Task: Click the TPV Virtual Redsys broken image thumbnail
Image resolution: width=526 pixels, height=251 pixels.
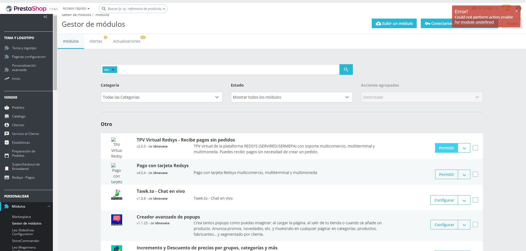Action: (x=117, y=148)
